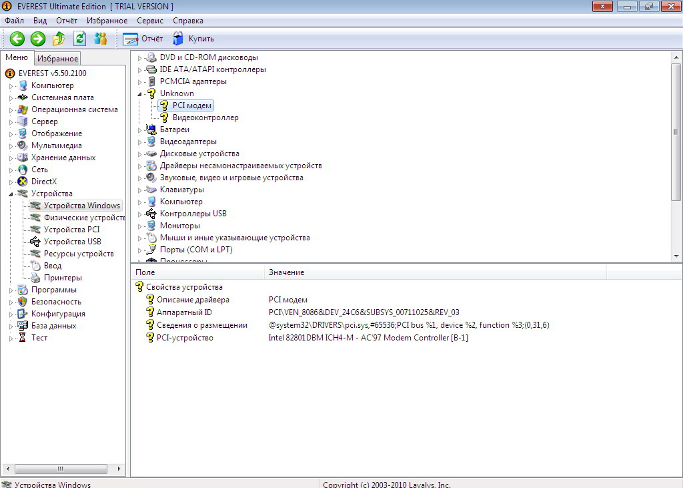
Task: Expand PCMCIA адаптеры node
Action: pyautogui.click(x=140, y=82)
